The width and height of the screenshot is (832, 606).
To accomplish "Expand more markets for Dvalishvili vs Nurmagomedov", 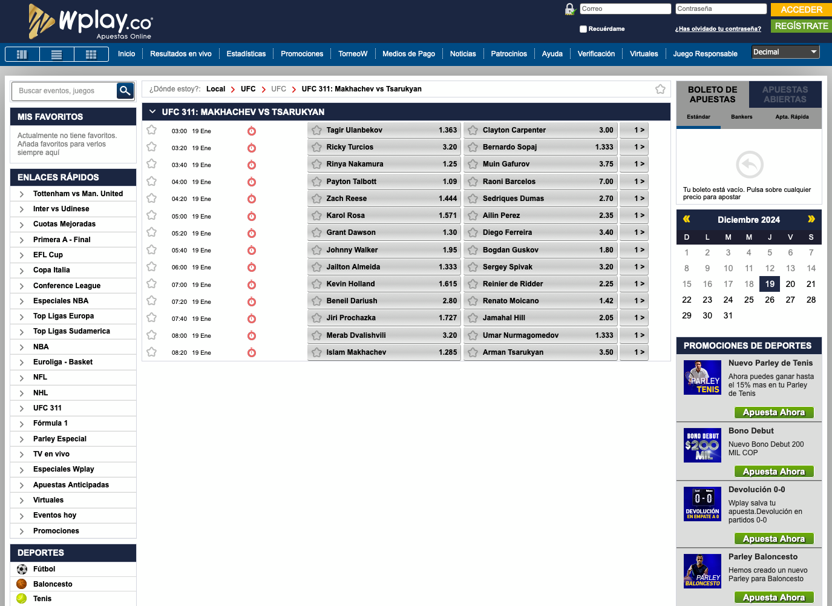I will [x=634, y=335].
